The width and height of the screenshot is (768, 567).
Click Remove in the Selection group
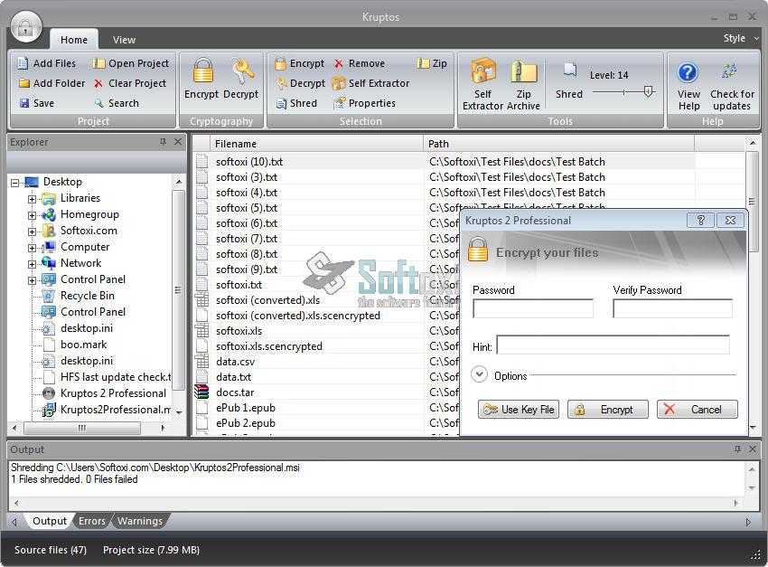click(x=358, y=63)
